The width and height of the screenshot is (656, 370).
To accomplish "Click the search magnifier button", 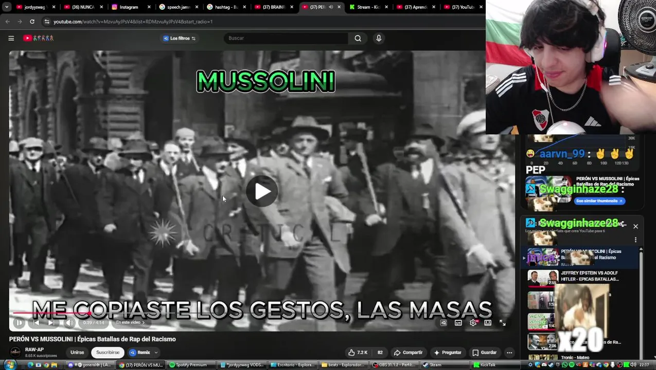I will pos(358,38).
